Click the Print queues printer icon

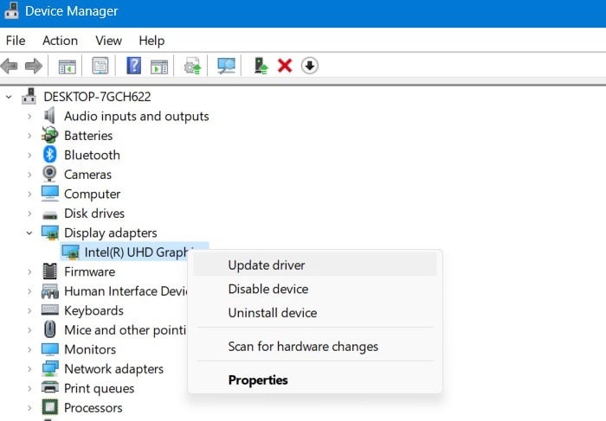[50, 387]
